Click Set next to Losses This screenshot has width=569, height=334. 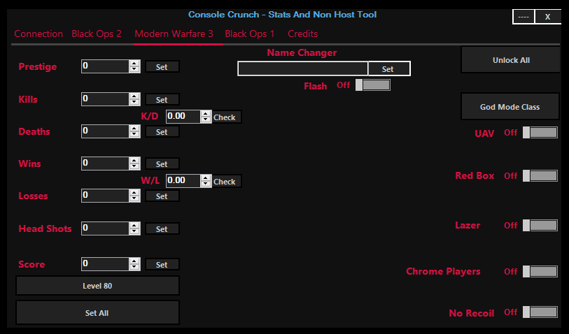click(x=162, y=196)
